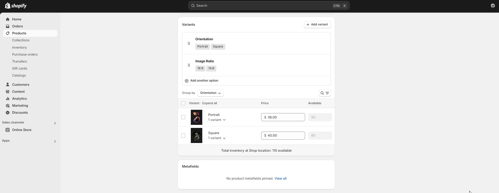This screenshot has height=193, width=499.
Task: Open Inventory in the Products submenu
Action: tap(19, 47)
